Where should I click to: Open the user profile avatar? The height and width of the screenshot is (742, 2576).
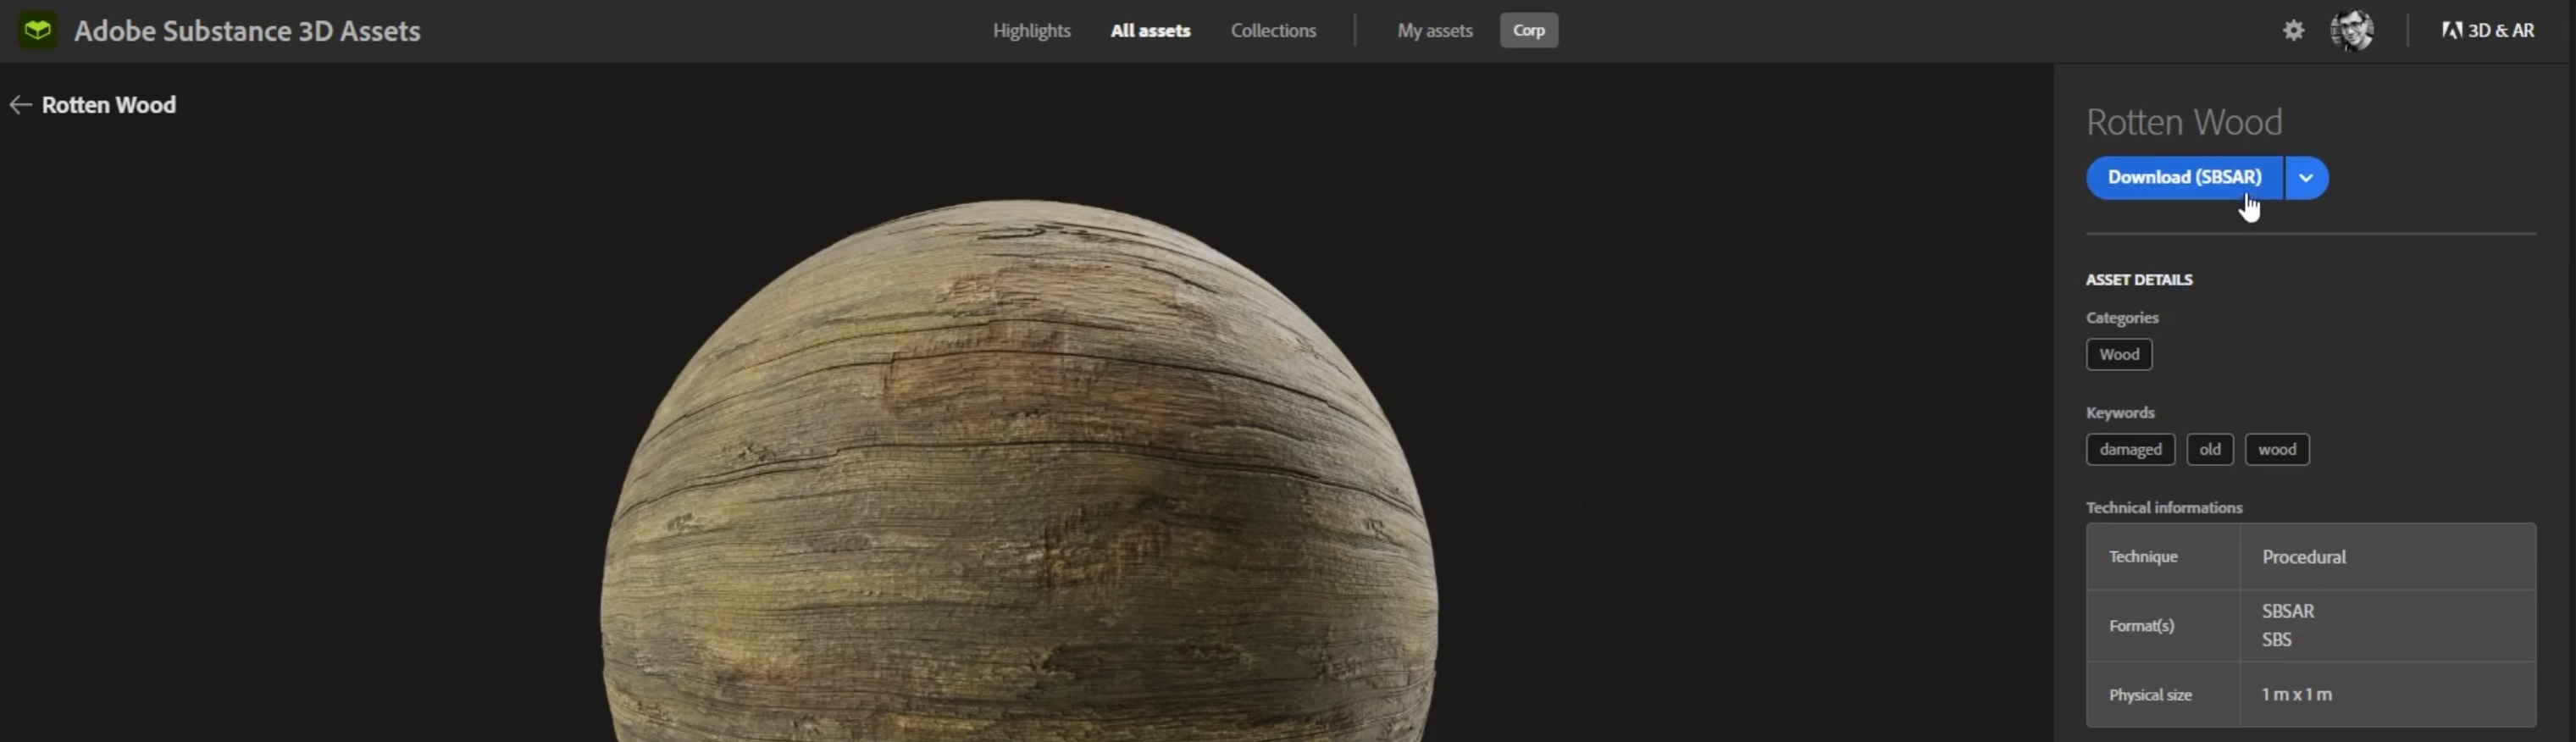click(x=2351, y=31)
